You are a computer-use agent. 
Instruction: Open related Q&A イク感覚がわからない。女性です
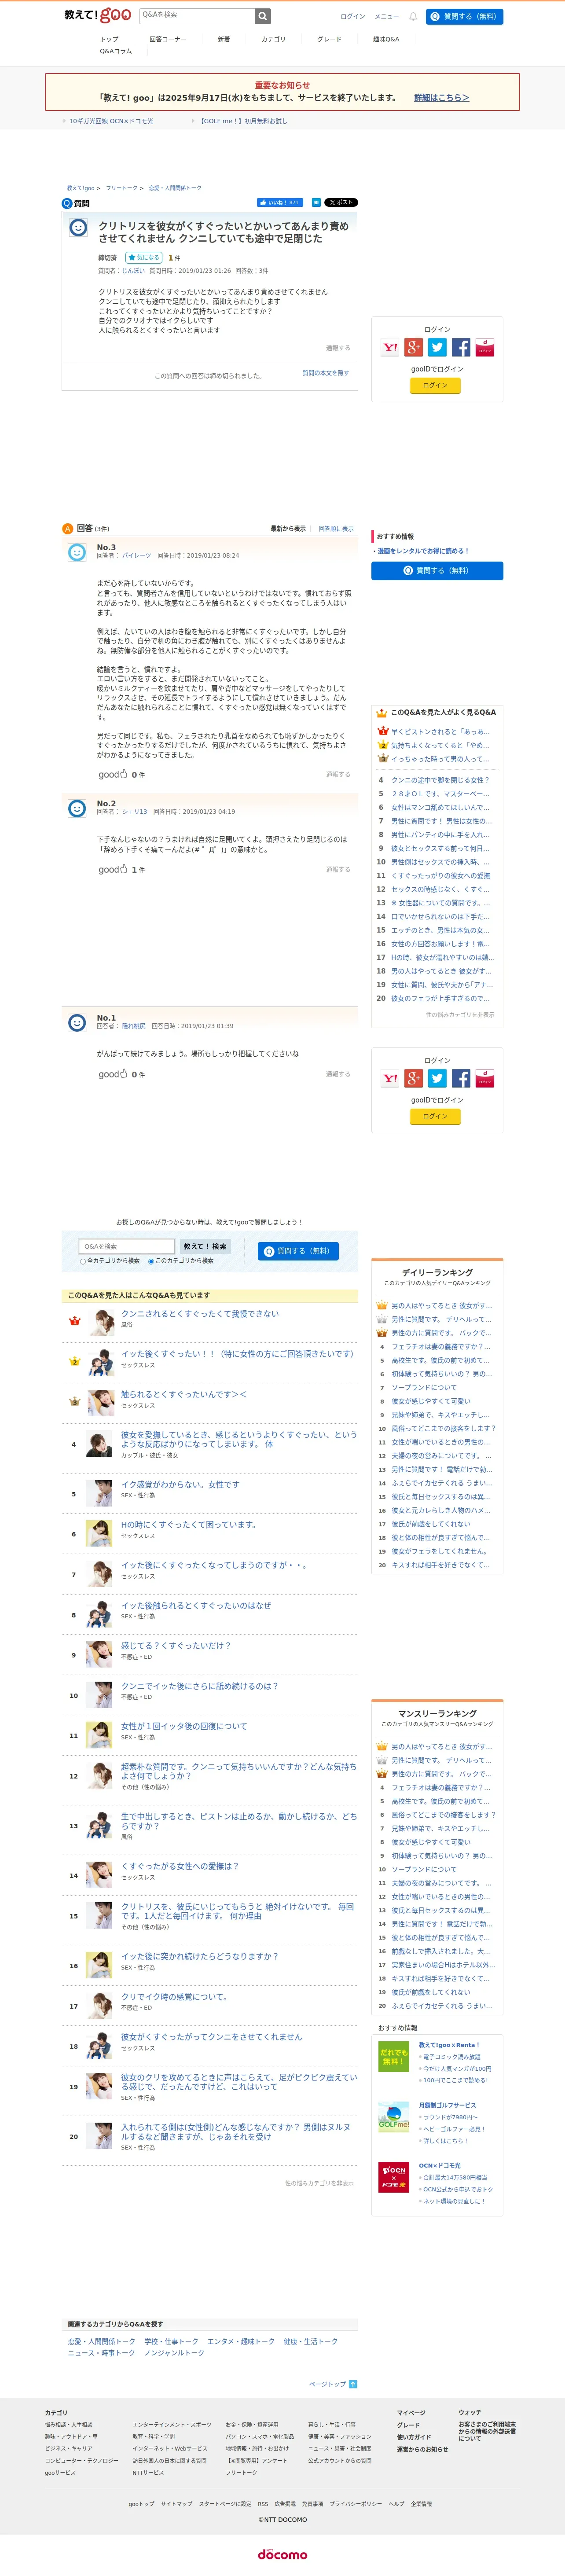click(180, 1484)
